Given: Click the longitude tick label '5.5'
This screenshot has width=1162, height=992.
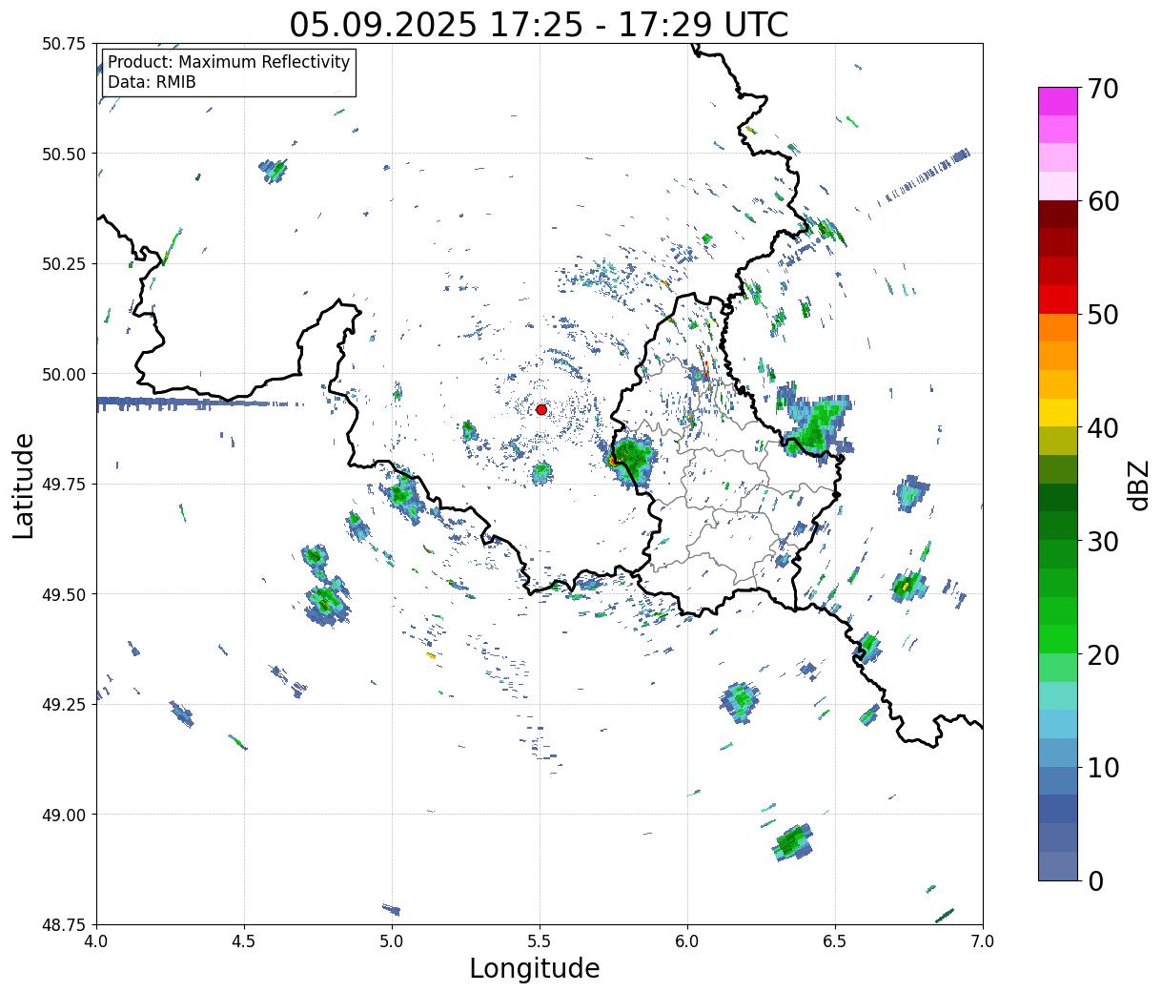Looking at the screenshot, I should (540, 941).
